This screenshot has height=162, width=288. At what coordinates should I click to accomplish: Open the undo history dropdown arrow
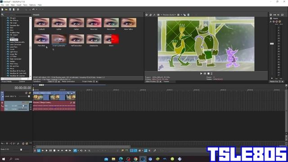point(36,9)
